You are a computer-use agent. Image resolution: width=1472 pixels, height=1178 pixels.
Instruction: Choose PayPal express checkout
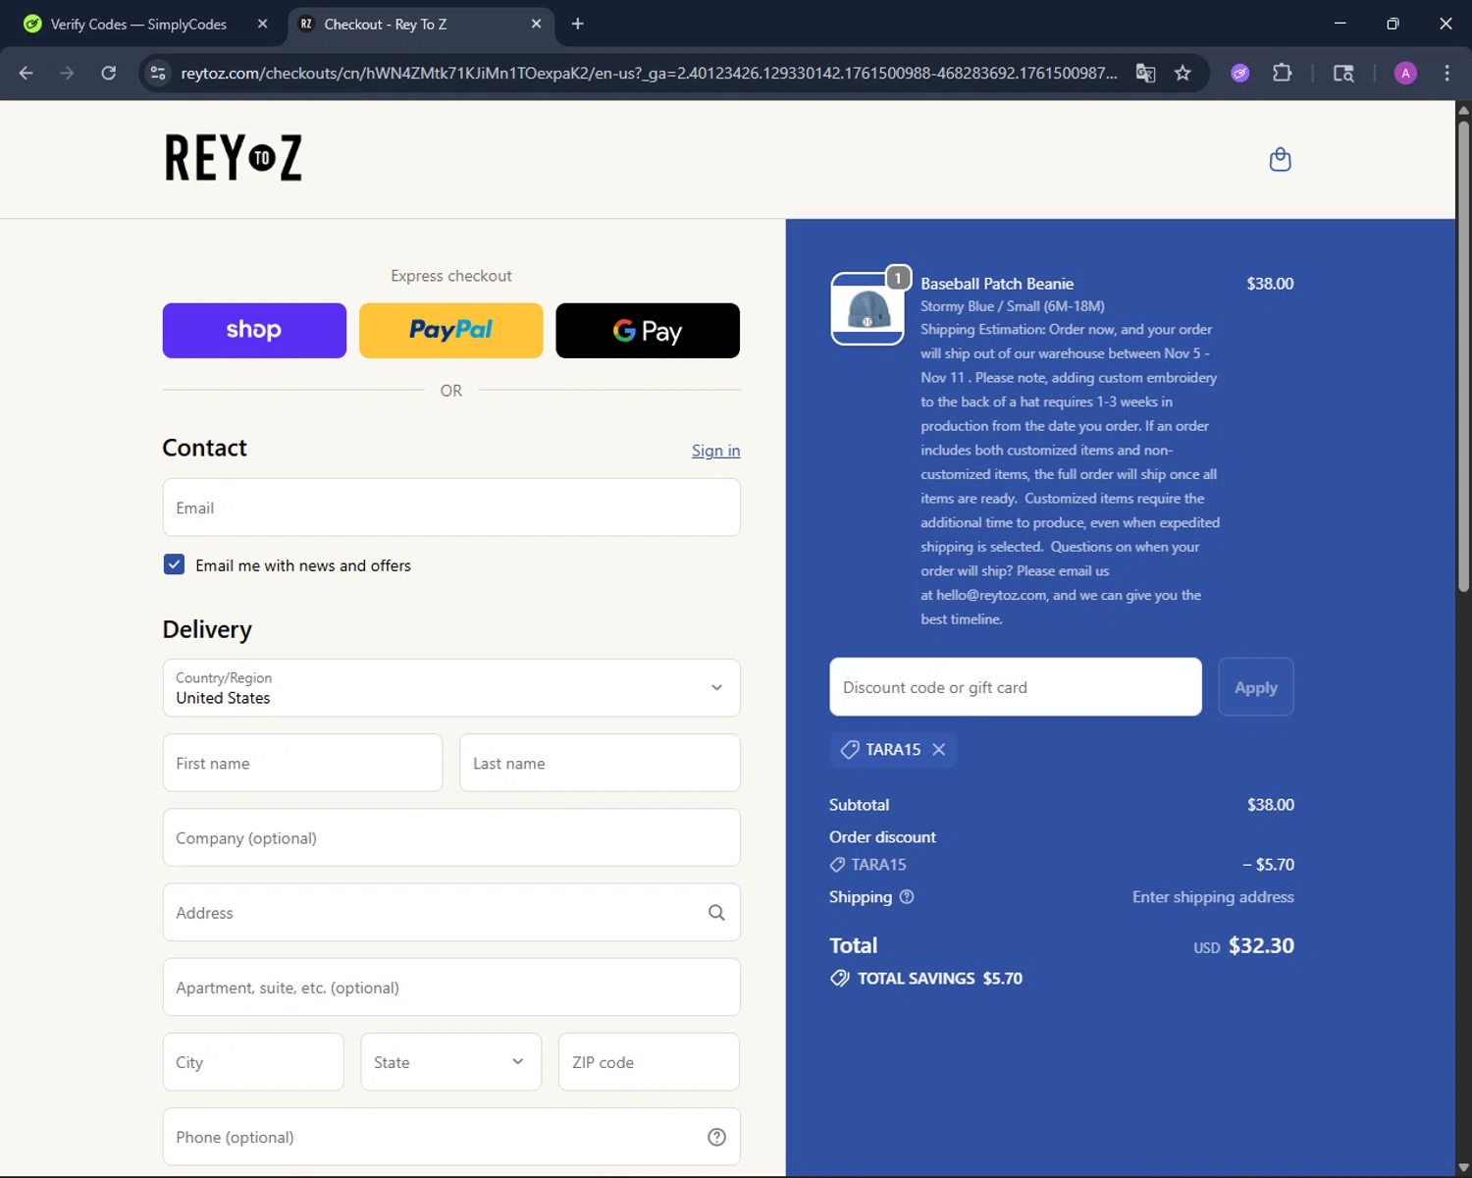pyautogui.click(x=450, y=331)
